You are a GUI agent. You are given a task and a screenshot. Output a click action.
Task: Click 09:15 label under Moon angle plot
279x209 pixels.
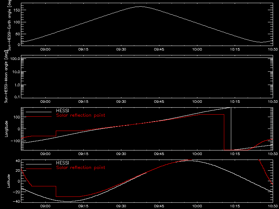(x=83, y=102)
